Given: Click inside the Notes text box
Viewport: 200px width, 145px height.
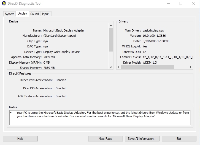Looking at the screenshot, I should click(x=100, y=118).
